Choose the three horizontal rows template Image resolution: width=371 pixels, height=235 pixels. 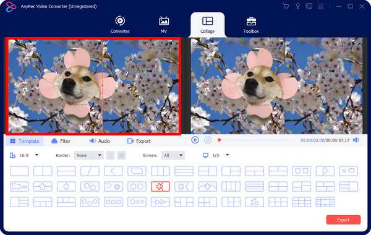184,171
